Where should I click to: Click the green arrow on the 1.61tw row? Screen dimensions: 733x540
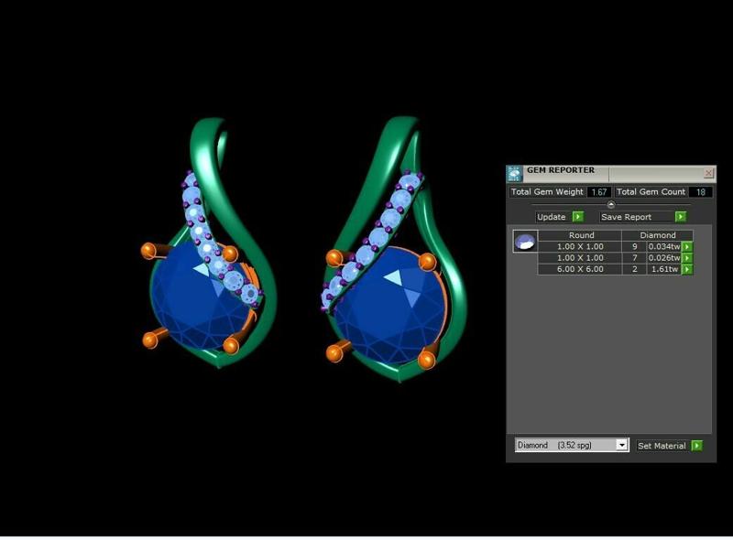click(687, 269)
